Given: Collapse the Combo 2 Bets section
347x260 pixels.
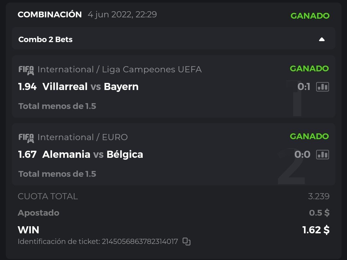Looking at the screenshot, I should pos(322,40).
